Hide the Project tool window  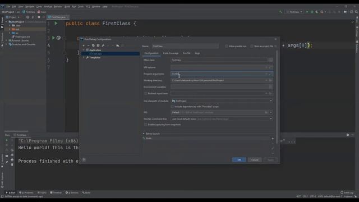[x=44, y=17]
